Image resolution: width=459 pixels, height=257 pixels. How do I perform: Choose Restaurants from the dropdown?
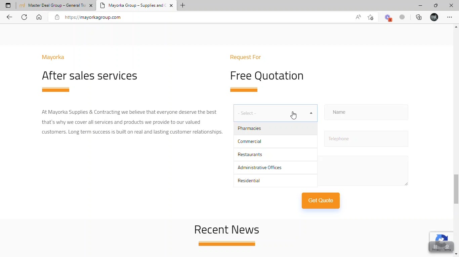tap(276, 154)
